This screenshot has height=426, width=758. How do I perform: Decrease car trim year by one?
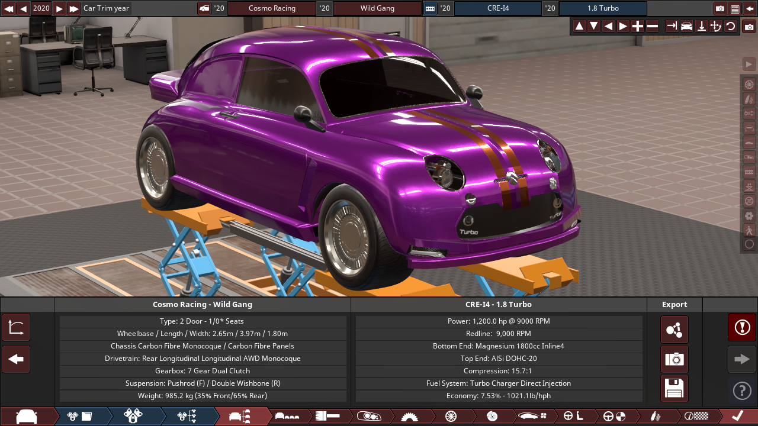click(23, 8)
